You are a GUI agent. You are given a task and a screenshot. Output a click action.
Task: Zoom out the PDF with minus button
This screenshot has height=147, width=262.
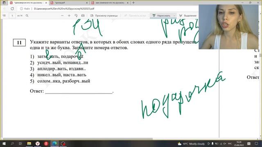[x=62, y=16]
